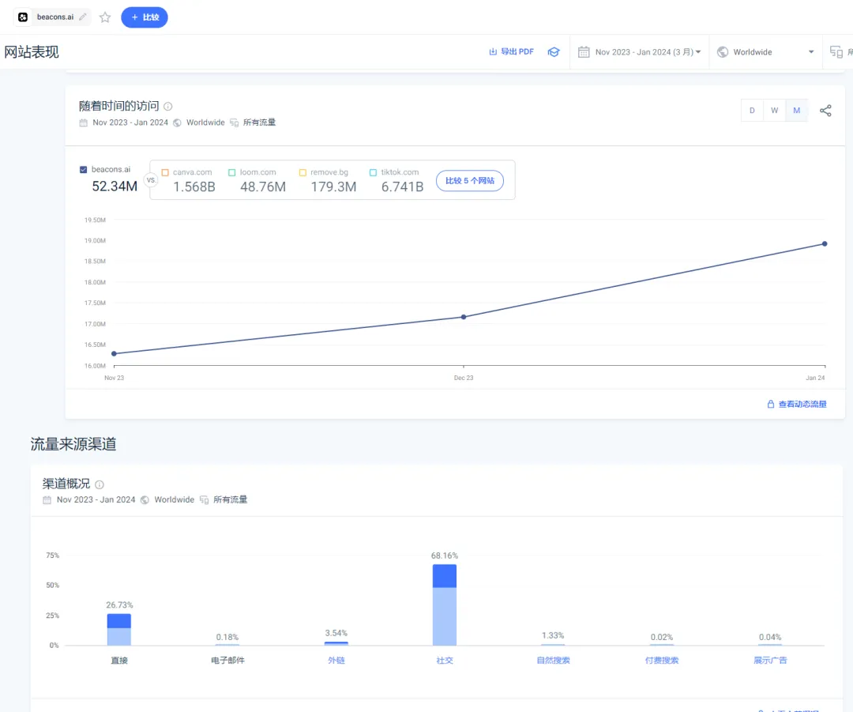
Task: Click the 社交 channel bar in chart
Action: [444, 605]
